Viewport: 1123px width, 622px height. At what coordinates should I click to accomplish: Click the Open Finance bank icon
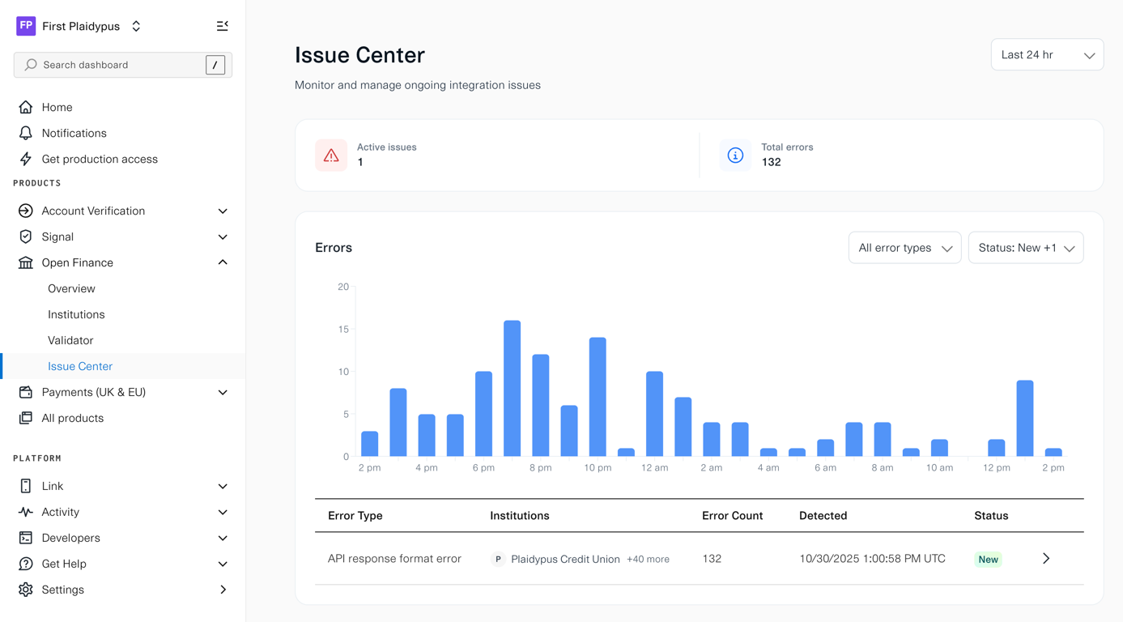pos(26,262)
